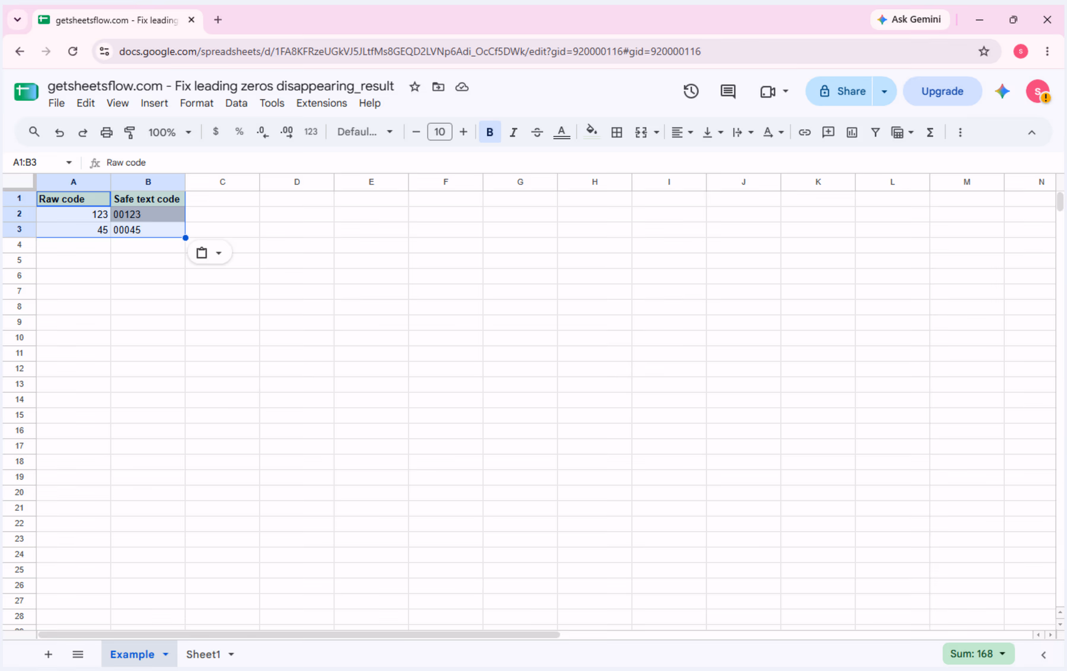
Task: Activate the paint format roller icon
Action: click(129, 132)
